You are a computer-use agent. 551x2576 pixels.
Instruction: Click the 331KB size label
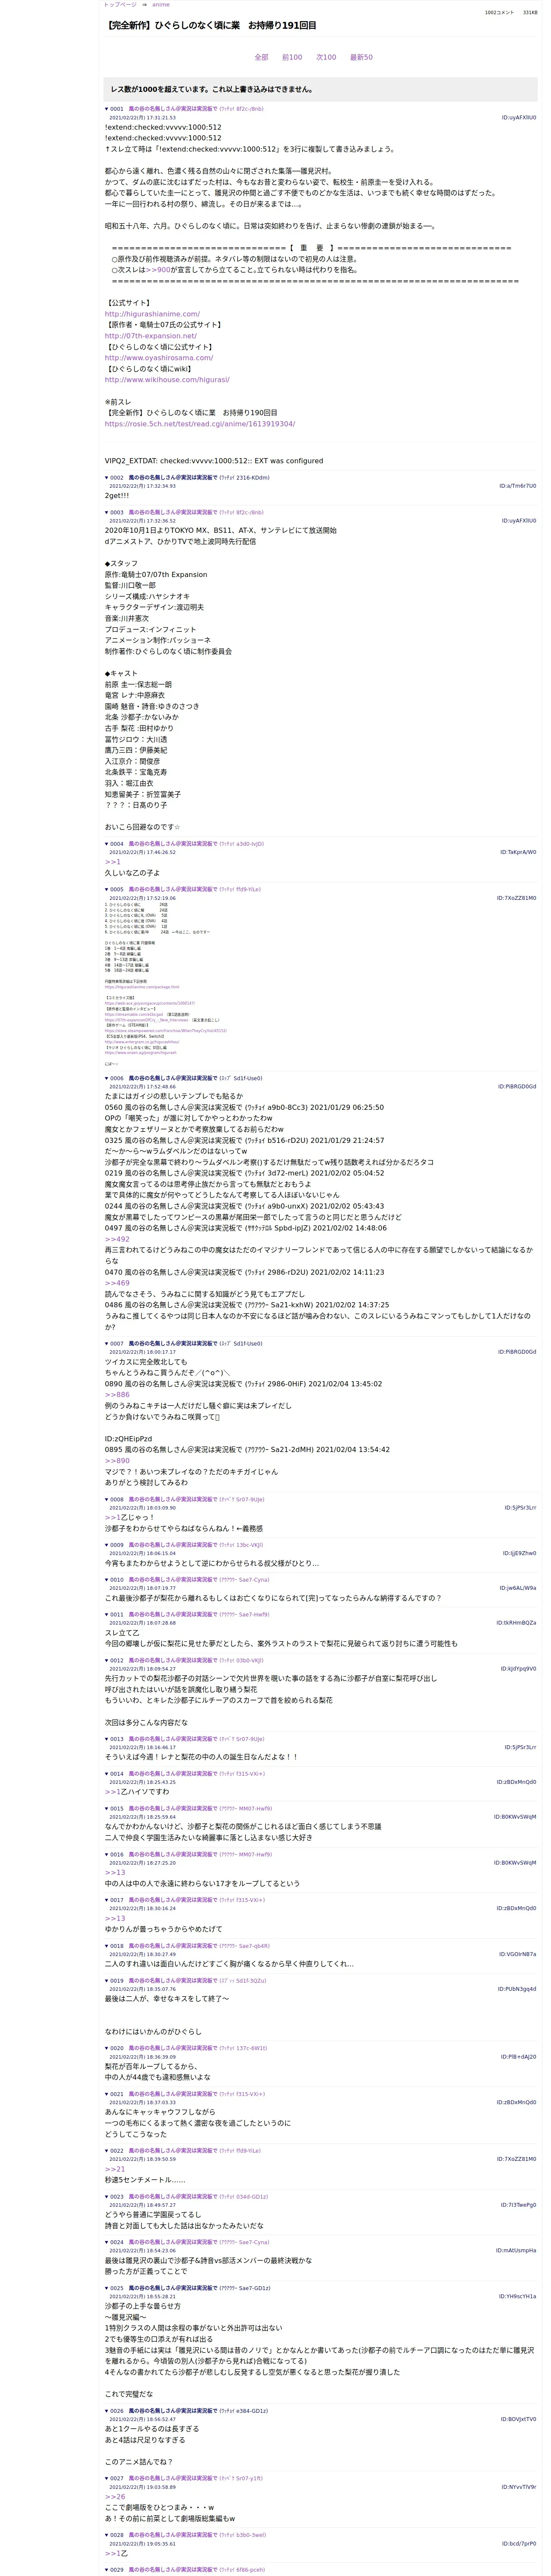tap(530, 13)
